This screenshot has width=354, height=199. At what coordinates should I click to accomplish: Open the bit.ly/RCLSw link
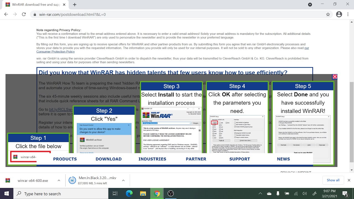(x=61, y=109)
